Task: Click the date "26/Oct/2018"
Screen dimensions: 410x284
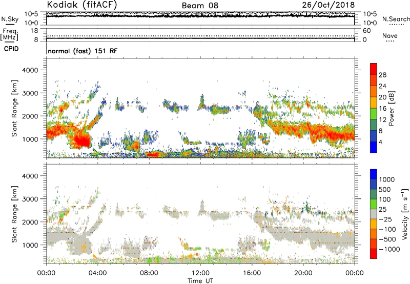Action: (329, 5)
